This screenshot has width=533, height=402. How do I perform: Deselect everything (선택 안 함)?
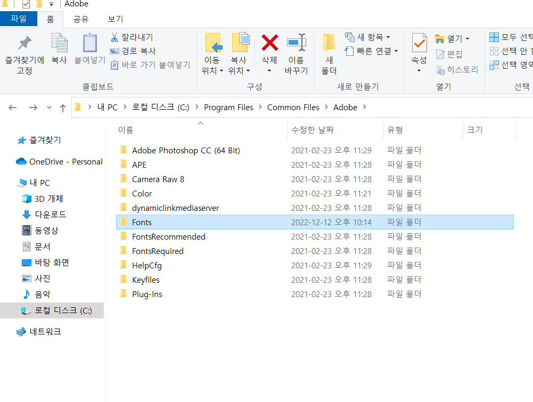(x=511, y=51)
